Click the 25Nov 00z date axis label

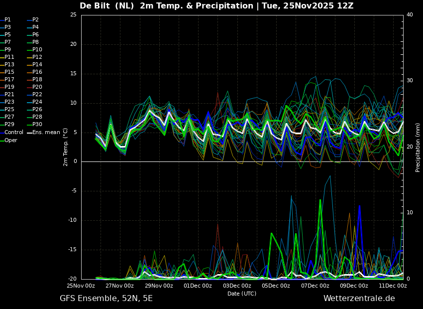point(81,286)
